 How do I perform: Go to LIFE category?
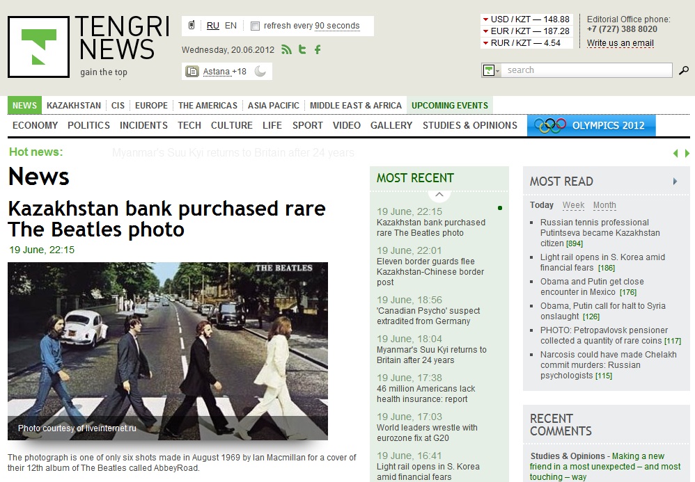(x=272, y=125)
